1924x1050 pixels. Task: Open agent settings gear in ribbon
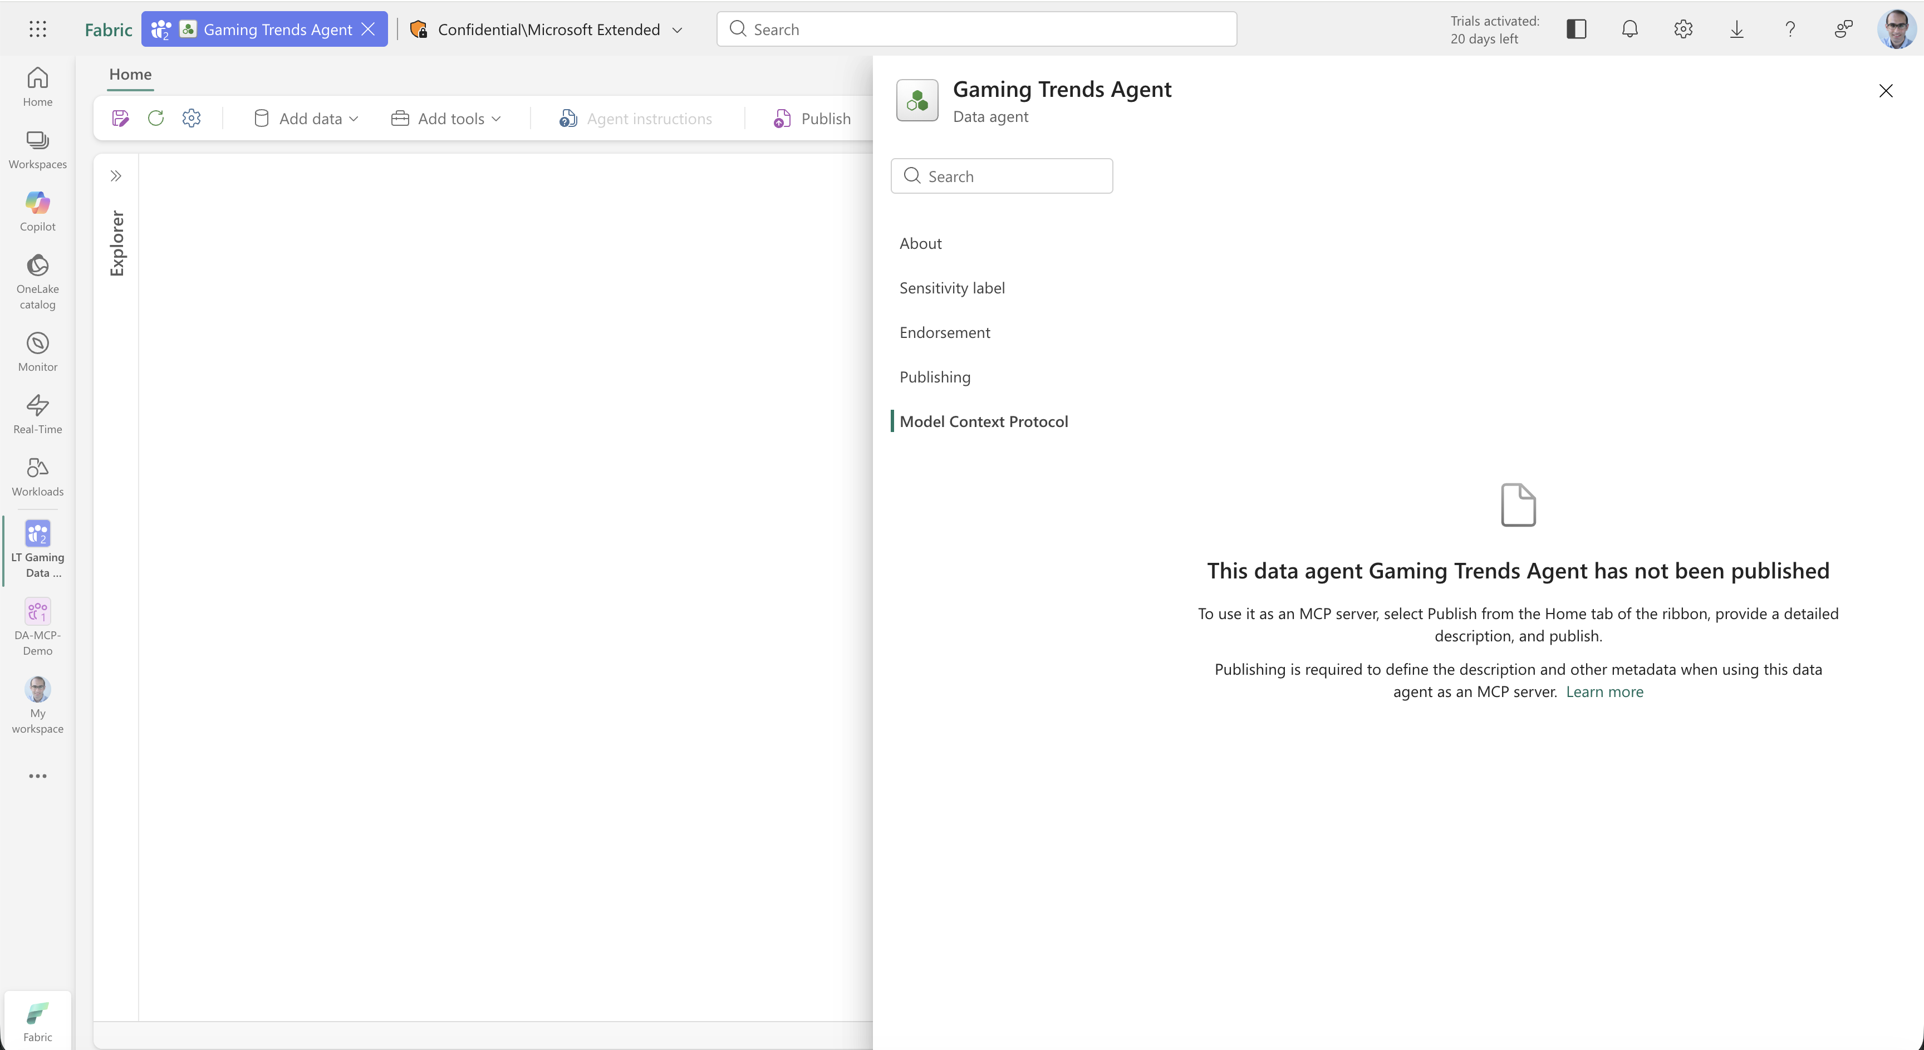click(191, 118)
